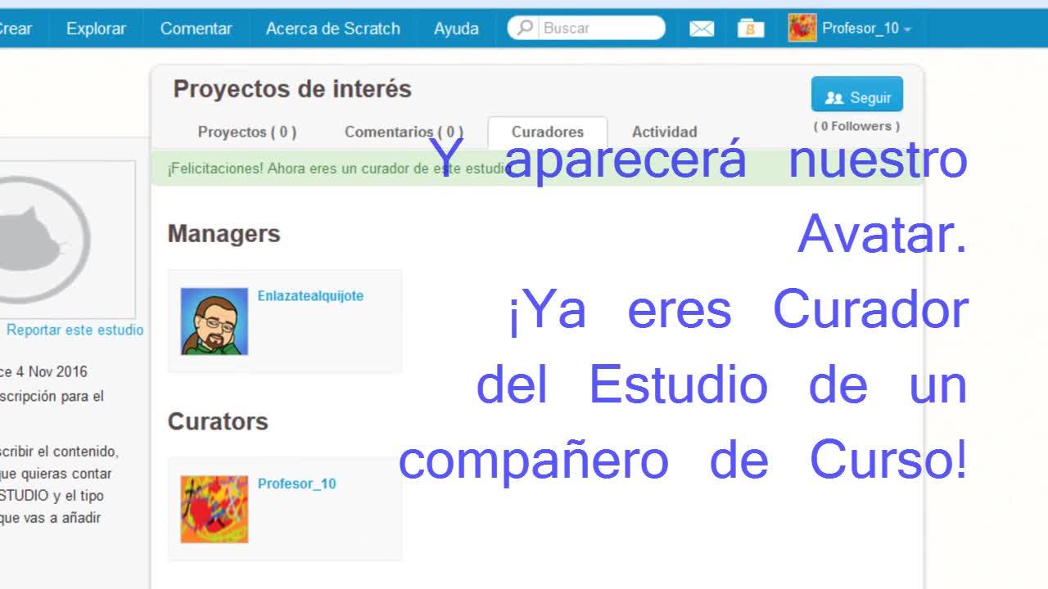This screenshot has height=589, width=1048.
Task: Open the Comentar menu item
Action: (196, 29)
